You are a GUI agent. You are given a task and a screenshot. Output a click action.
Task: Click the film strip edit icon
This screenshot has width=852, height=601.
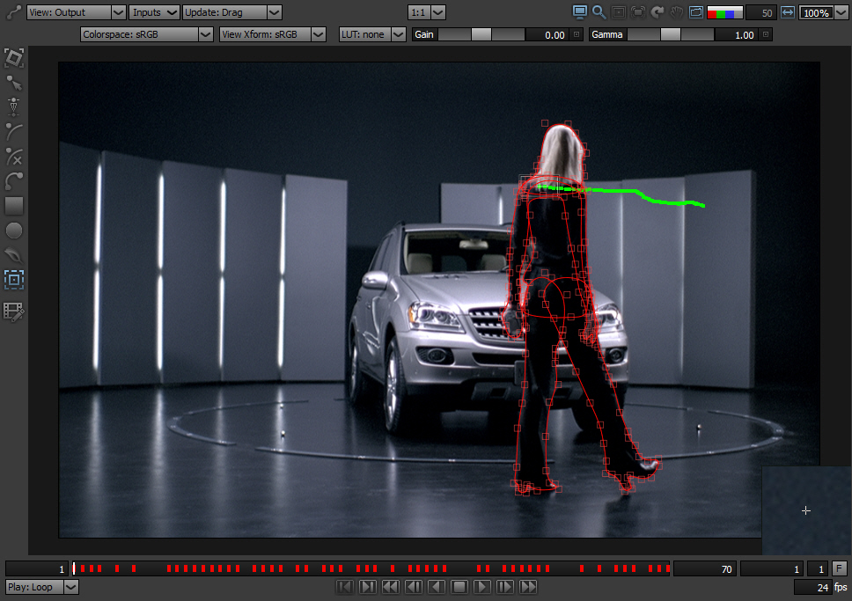(14, 311)
